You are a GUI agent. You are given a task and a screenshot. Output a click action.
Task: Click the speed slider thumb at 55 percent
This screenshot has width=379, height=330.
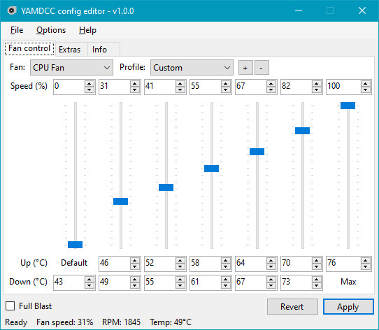tap(211, 168)
